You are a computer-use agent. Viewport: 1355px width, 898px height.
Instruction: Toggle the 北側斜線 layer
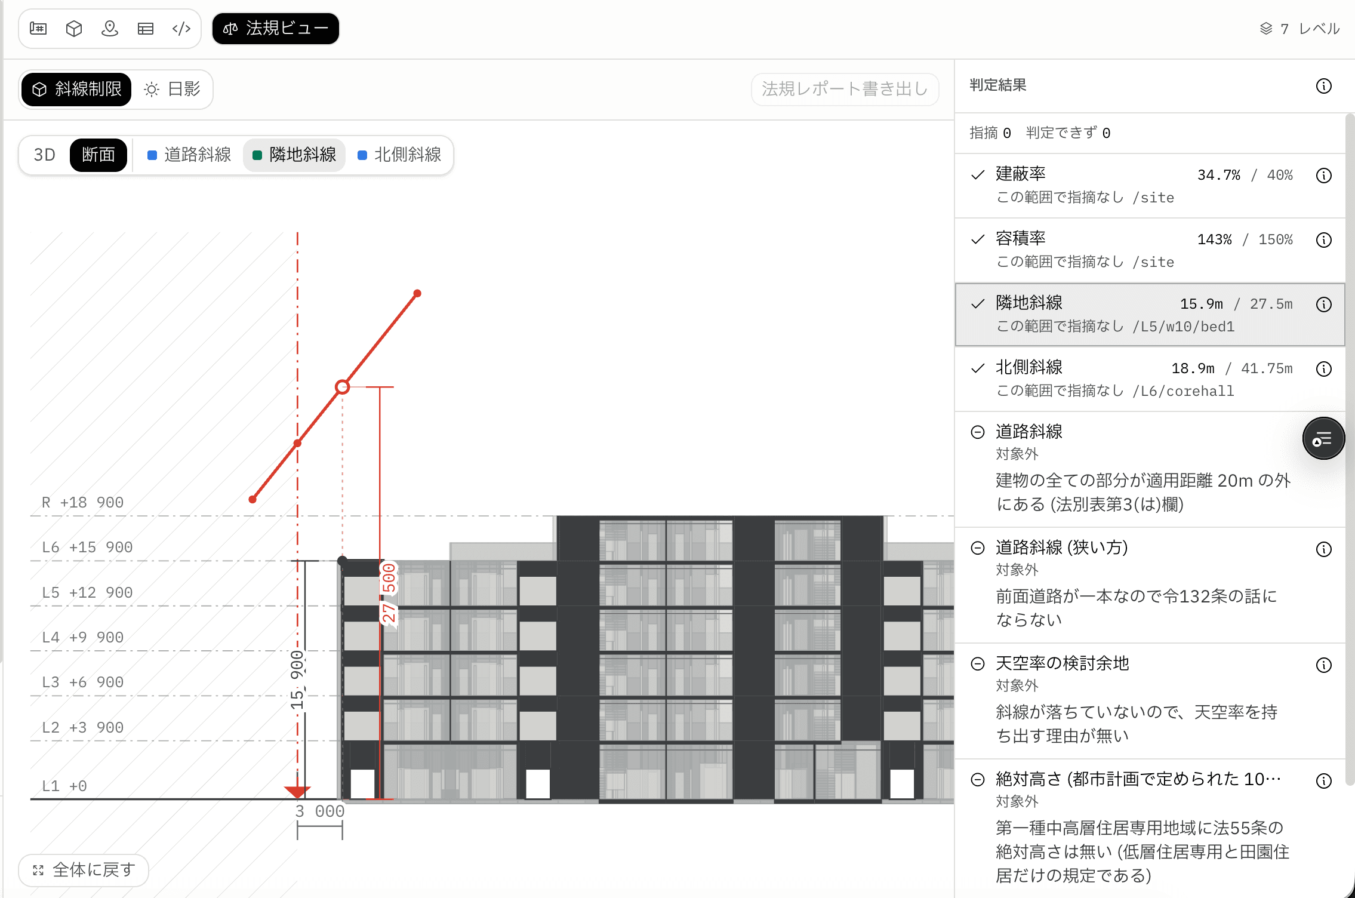399,155
